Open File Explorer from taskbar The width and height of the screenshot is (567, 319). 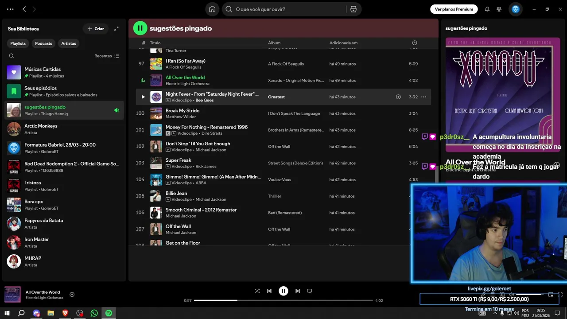click(50, 313)
